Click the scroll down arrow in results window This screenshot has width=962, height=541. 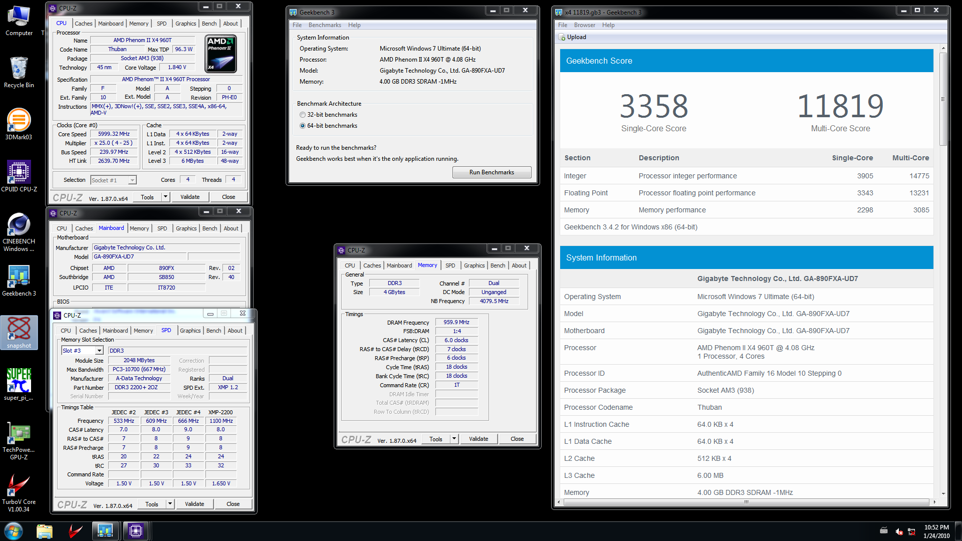[943, 493]
